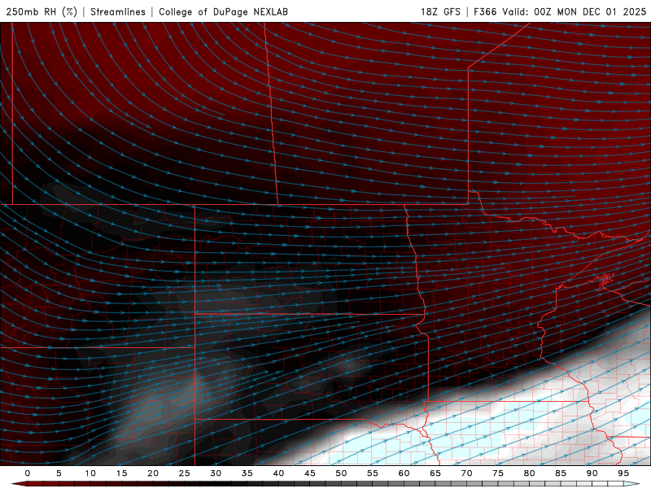Click the '50' tick label on colorbar

point(341,473)
